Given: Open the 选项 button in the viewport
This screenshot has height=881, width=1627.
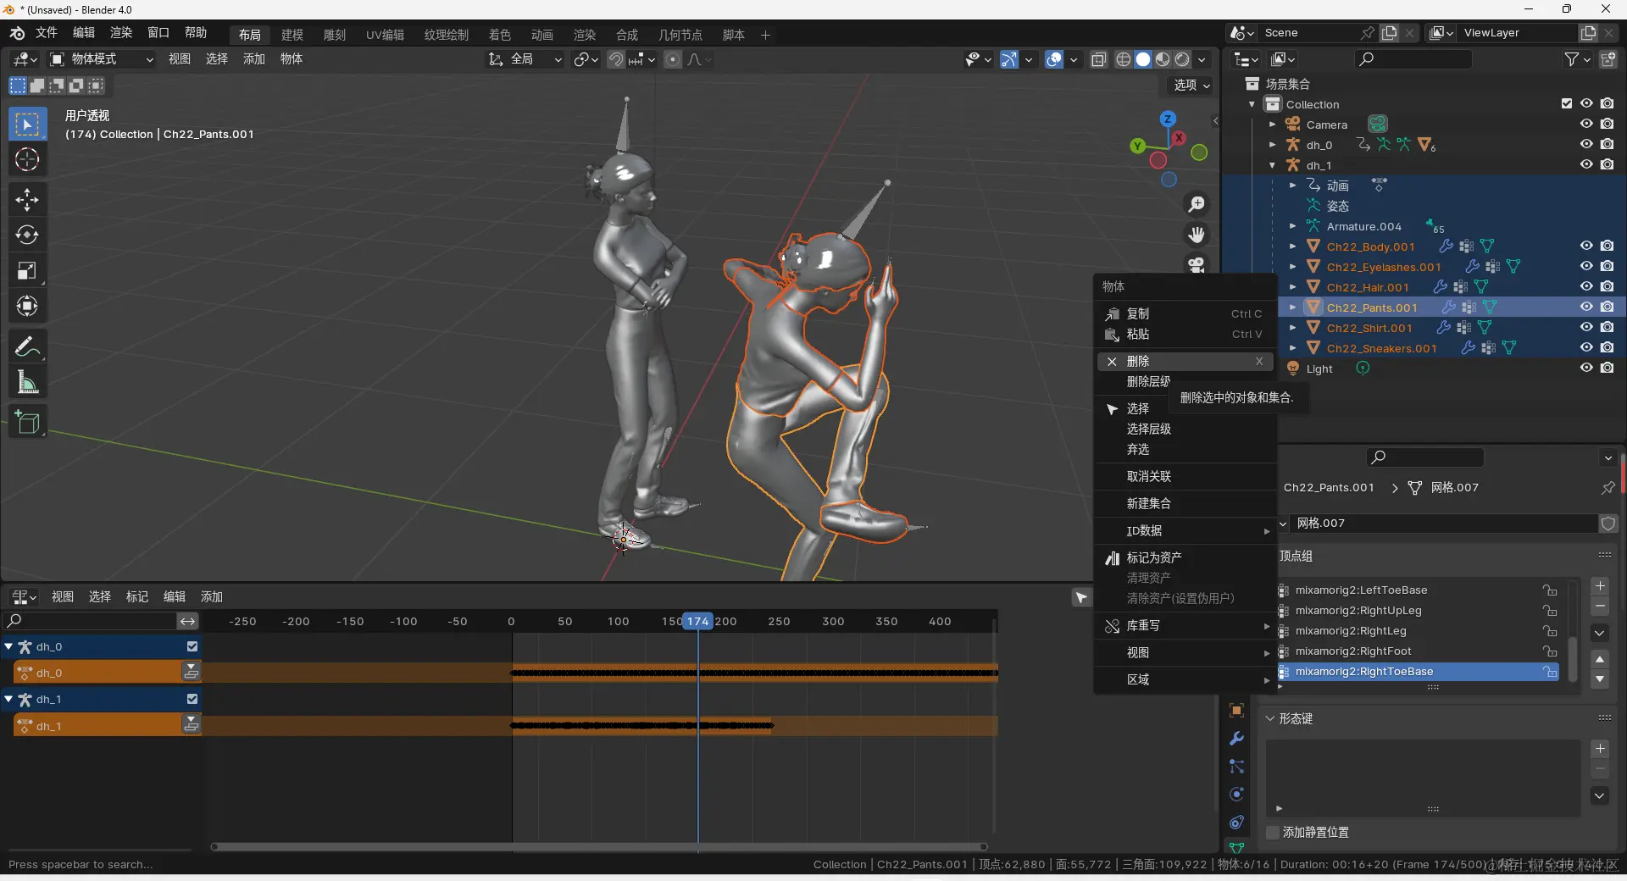Looking at the screenshot, I should (1191, 86).
